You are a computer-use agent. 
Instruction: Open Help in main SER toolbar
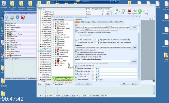pos(146,12)
